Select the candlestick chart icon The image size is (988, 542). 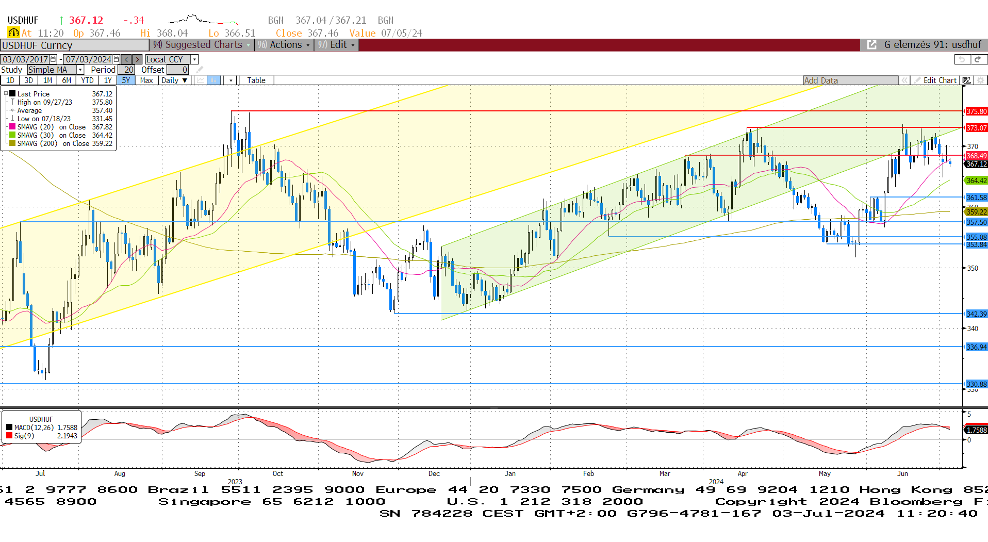click(x=213, y=80)
